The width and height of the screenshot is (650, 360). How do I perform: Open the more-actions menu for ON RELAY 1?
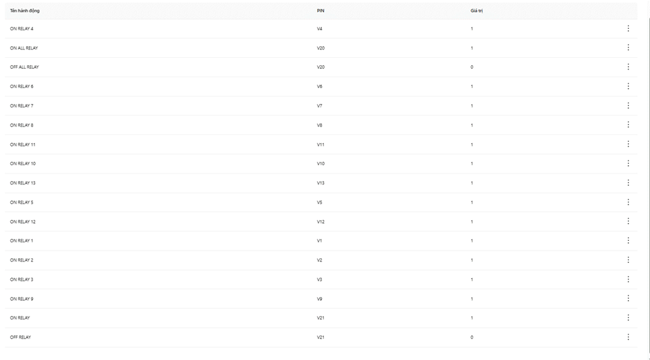point(628,240)
